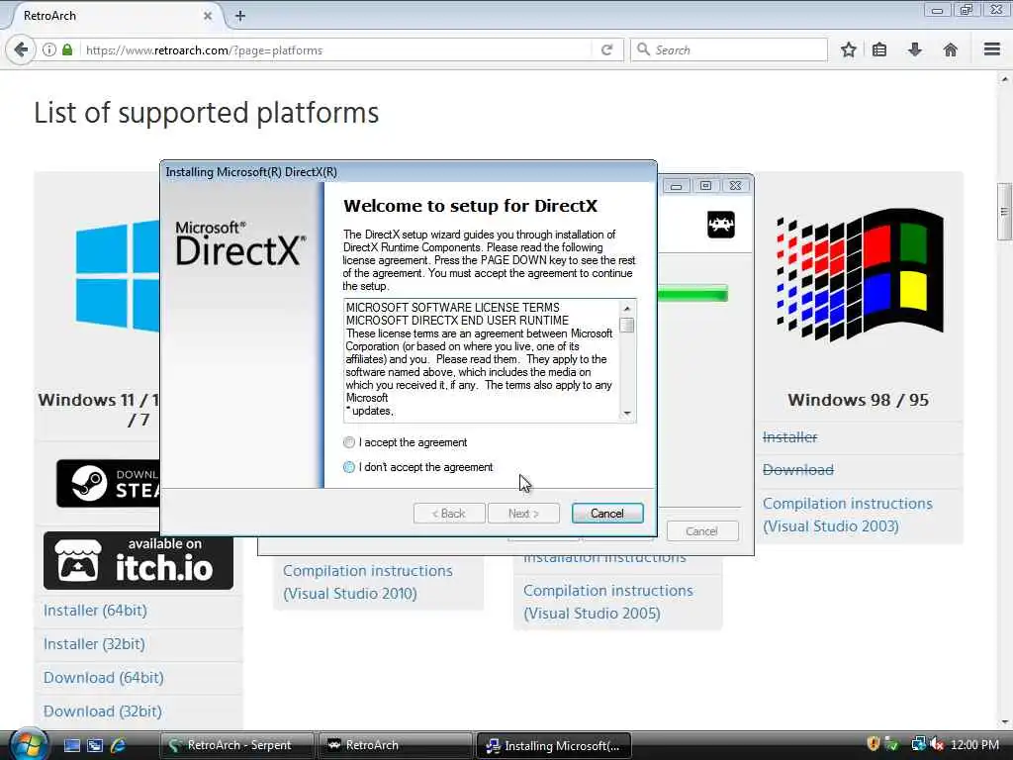Screen dimensions: 1013x760
Task: Click the Microsoft DirectX logo in setup dialog
Action: pos(240,243)
